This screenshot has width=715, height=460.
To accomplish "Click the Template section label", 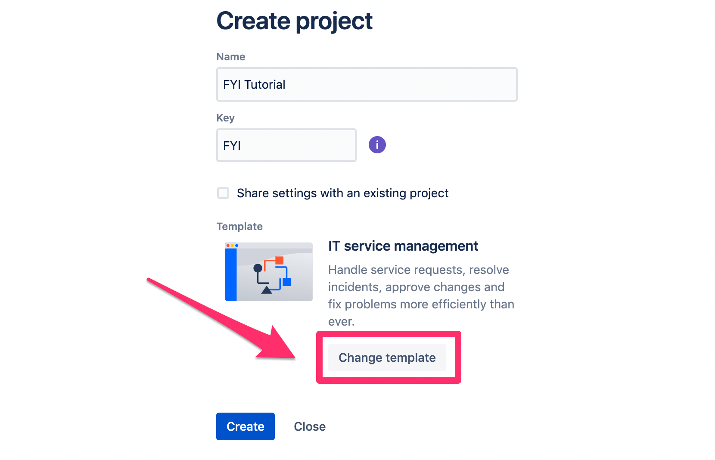I will click(239, 227).
